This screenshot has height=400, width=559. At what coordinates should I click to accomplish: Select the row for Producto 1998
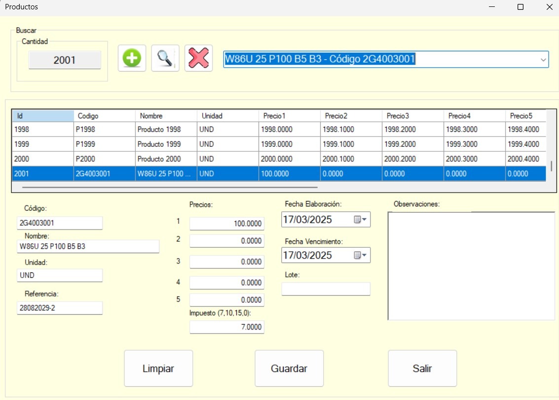[148, 129]
